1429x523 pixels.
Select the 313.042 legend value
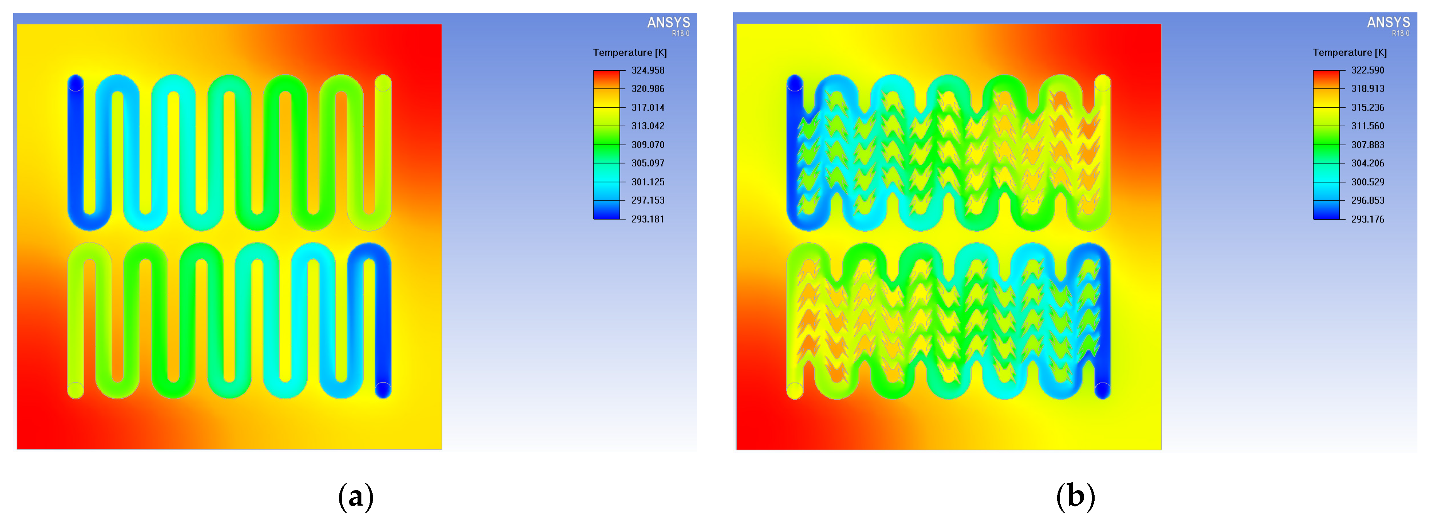click(x=648, y=126)
